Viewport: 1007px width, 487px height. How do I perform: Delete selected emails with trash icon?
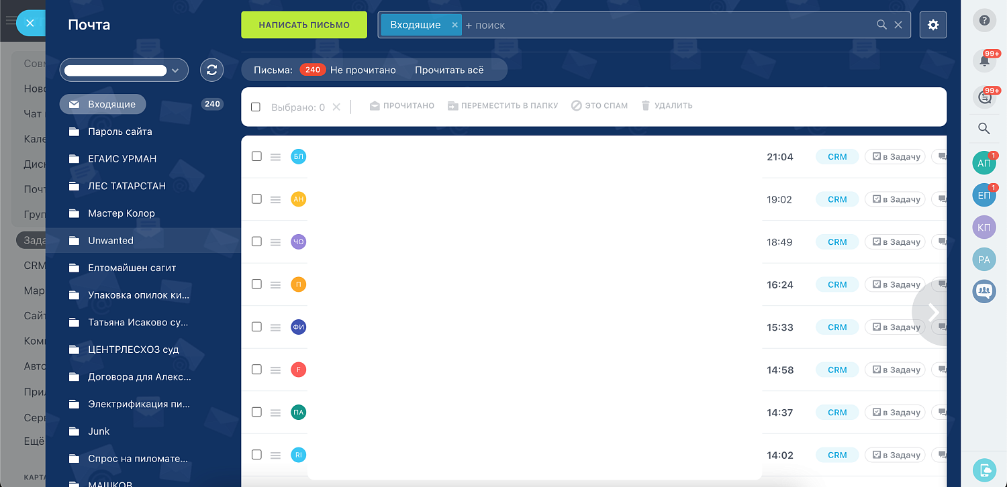[666, 105]
